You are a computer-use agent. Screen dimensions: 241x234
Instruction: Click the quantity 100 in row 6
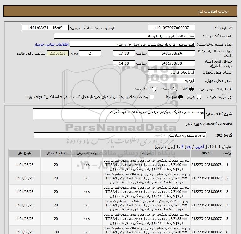coord(56,232)
